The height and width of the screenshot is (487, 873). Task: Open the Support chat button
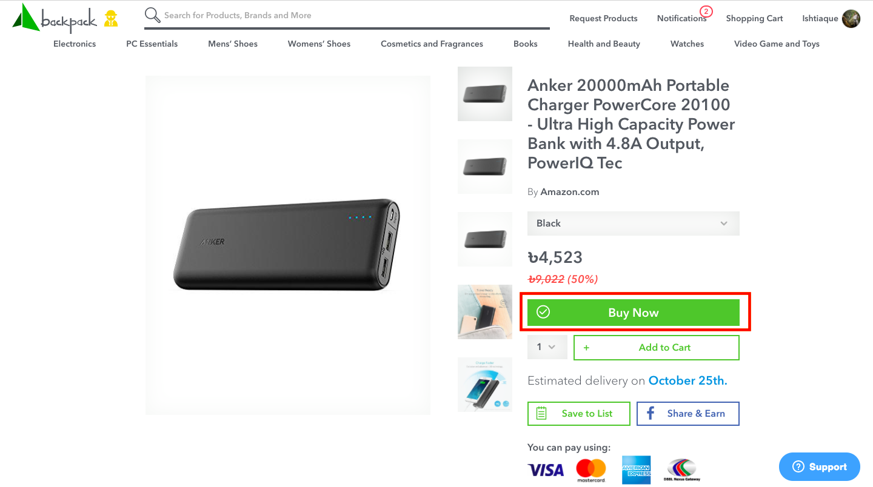click(820, 466)
